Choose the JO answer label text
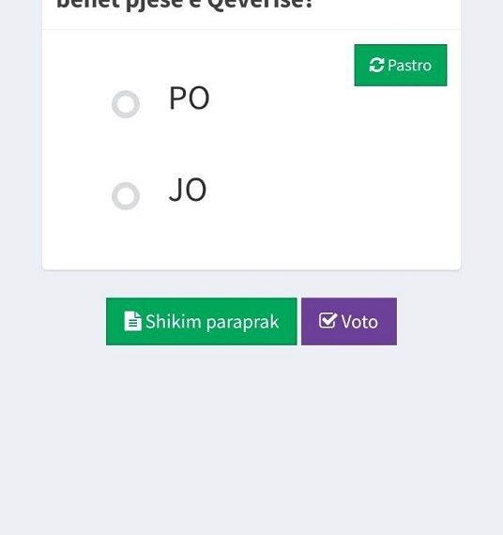The image size is (503, 535). pyautogui.click(x=188, y=190)
